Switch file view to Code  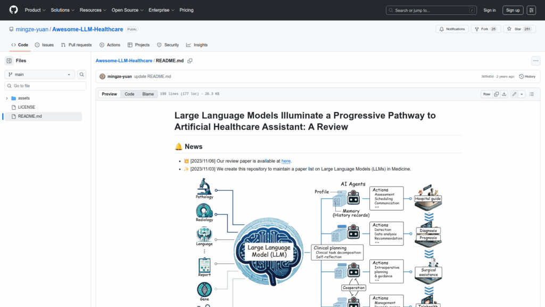(129, 94)
